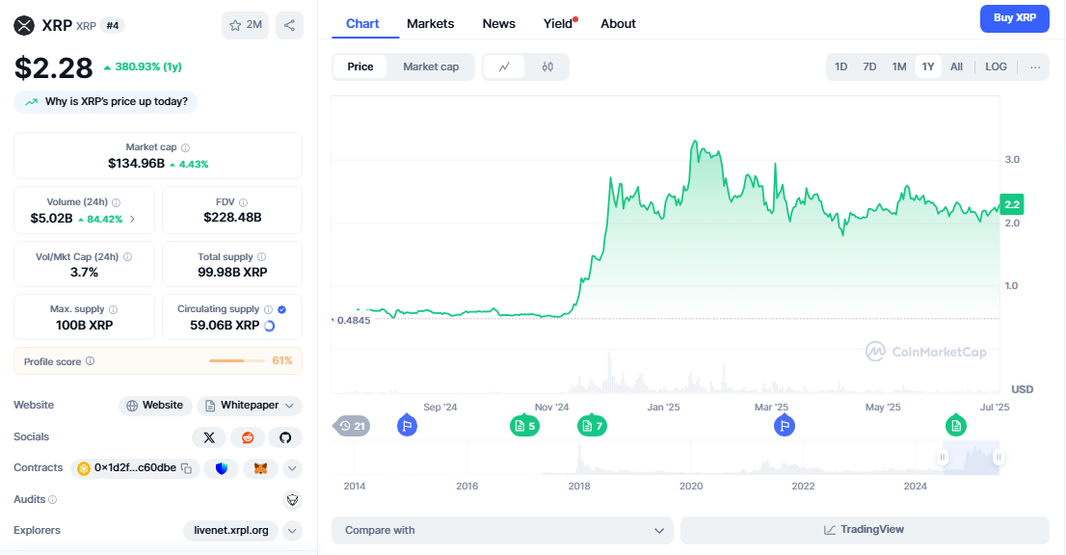Click the Profile score progress bar
This screenshot has width=1066, height=555.
pos(236,360)
